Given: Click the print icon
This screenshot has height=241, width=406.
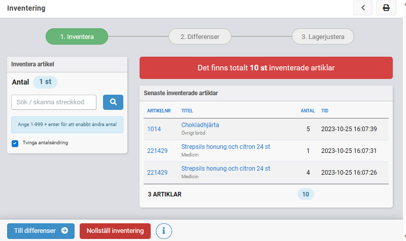Looking at the screenshot, I should [386, 8].
